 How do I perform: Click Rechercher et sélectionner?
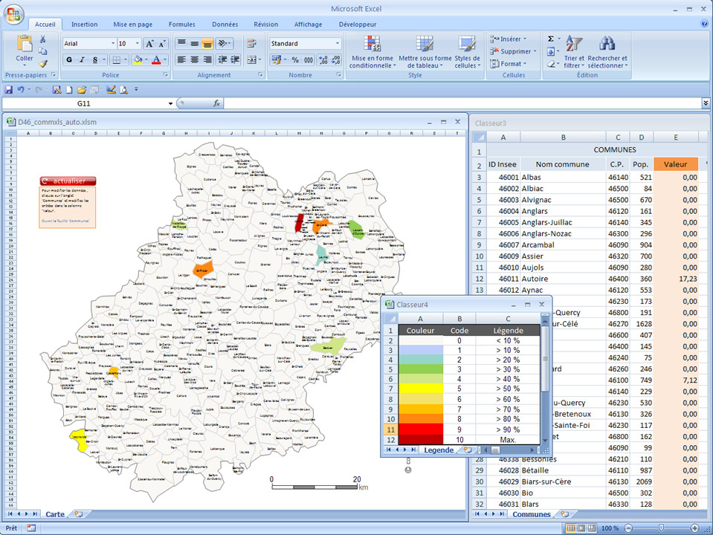(x=607, y=52)
